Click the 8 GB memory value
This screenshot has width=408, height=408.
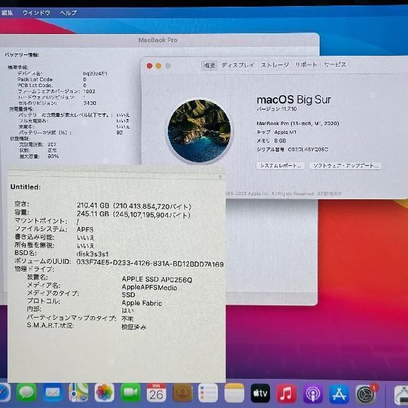click(280, 141)
